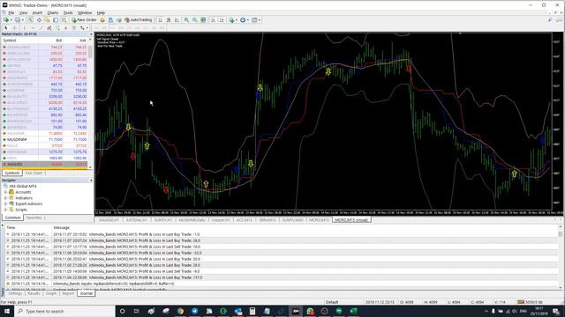Open the Charts menu
565x317 pixels.
[53, 12]
